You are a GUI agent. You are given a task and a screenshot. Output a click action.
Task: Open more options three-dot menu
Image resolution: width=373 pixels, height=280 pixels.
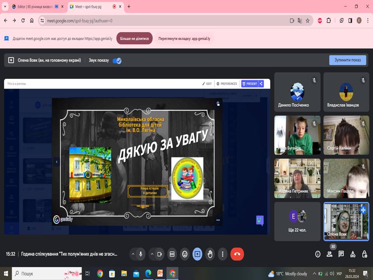tap(223, 254)
